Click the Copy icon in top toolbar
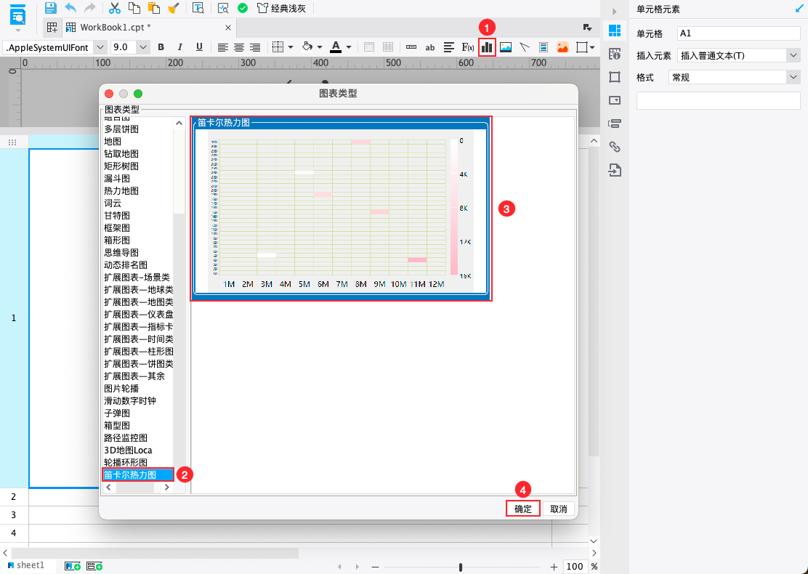808x574 pixels. (134, 8)
